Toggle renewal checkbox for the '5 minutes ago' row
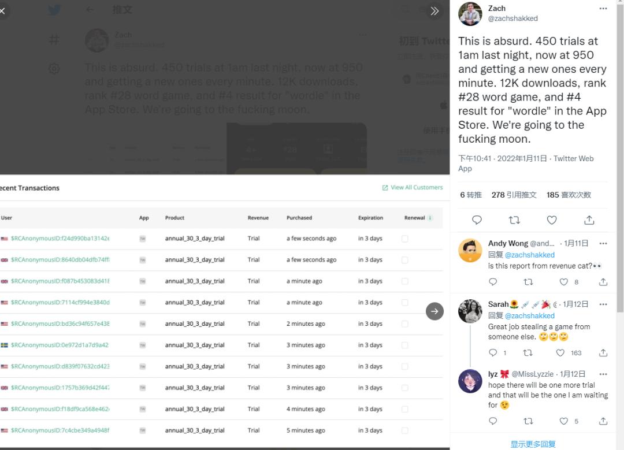624x450 pixels. click(404, 430)
